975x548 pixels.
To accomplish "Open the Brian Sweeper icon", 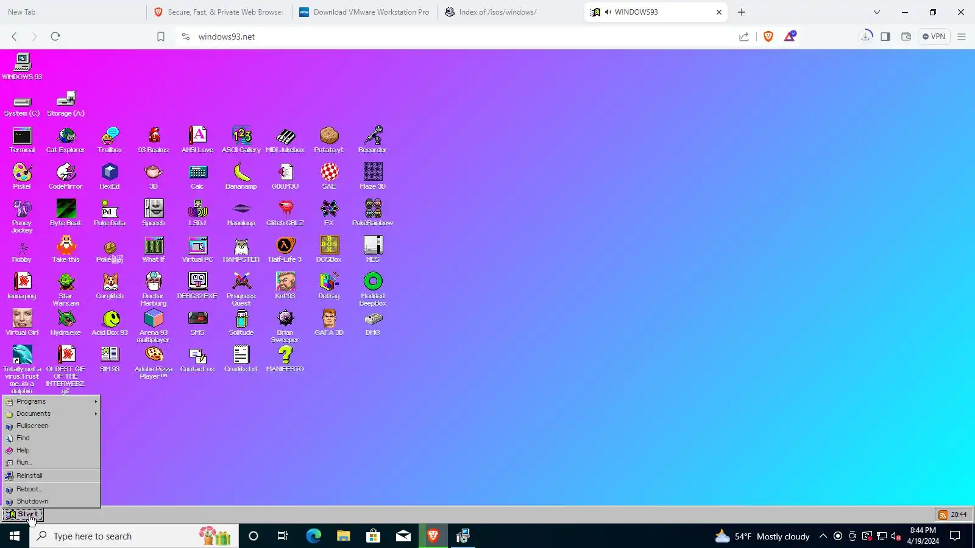I will pos(285,326).
